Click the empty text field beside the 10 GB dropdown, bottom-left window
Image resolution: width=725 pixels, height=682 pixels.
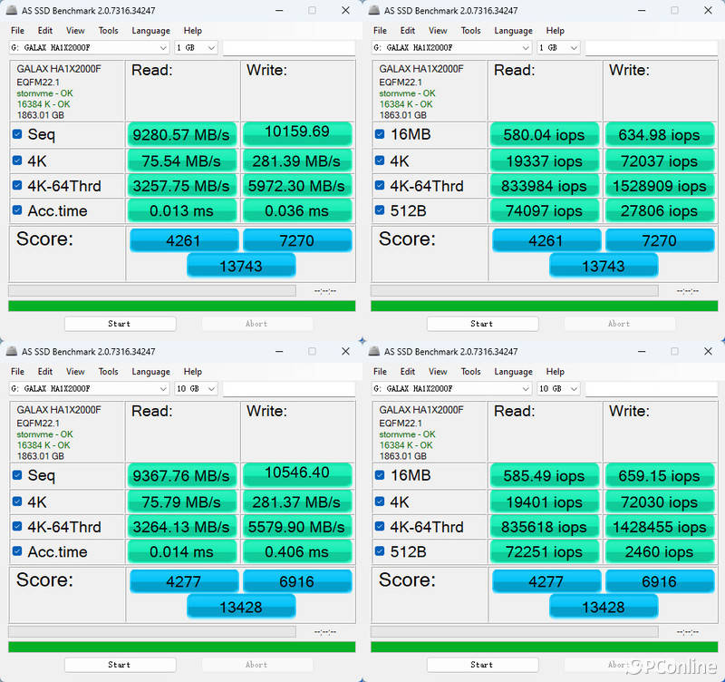(288, 388)
